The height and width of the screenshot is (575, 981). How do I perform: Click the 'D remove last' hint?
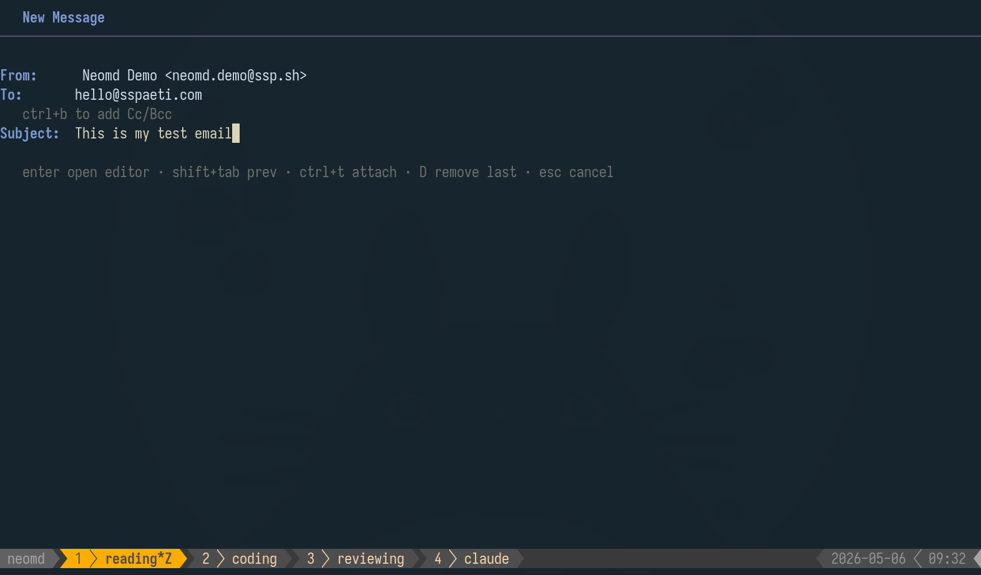(x=468, y=172)
